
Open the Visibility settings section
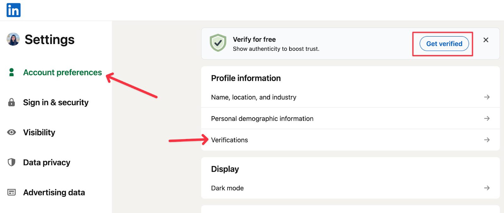[x=39, y=132]
